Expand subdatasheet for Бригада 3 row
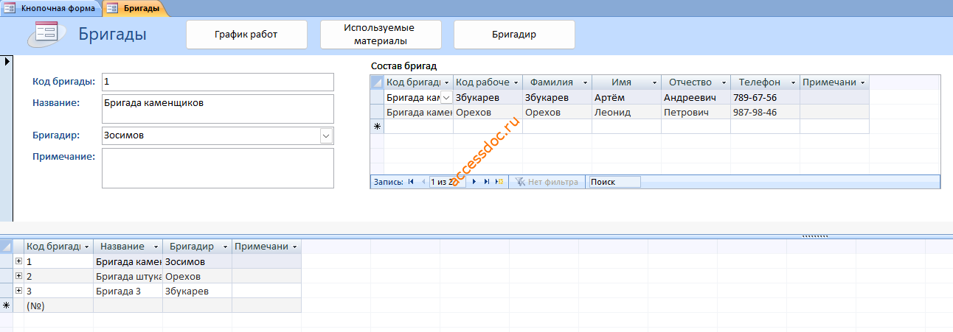This screenshot has height=332, width=953. (18, 291)
